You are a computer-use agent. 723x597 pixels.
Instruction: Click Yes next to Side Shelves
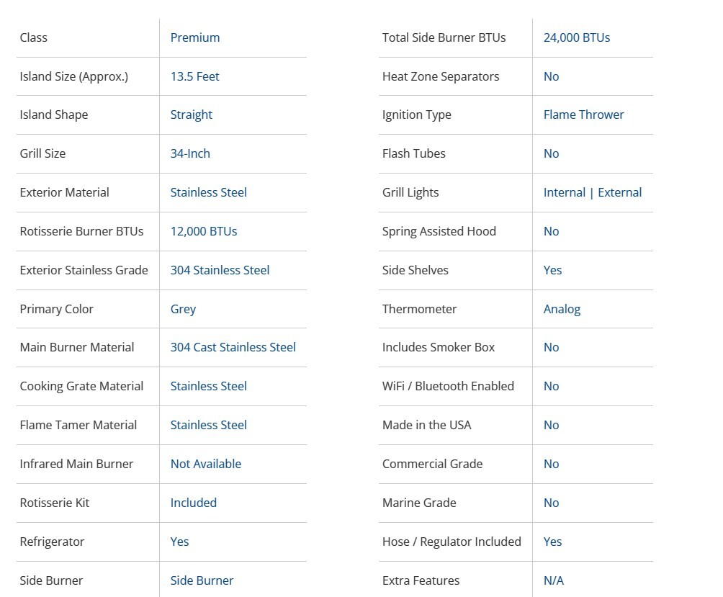(x=552, y=270)
